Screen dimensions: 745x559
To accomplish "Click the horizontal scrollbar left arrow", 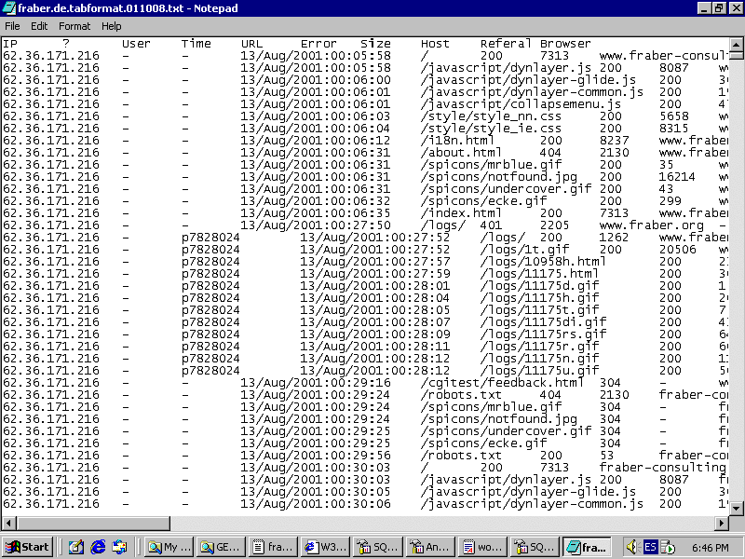I will point(7,521).
